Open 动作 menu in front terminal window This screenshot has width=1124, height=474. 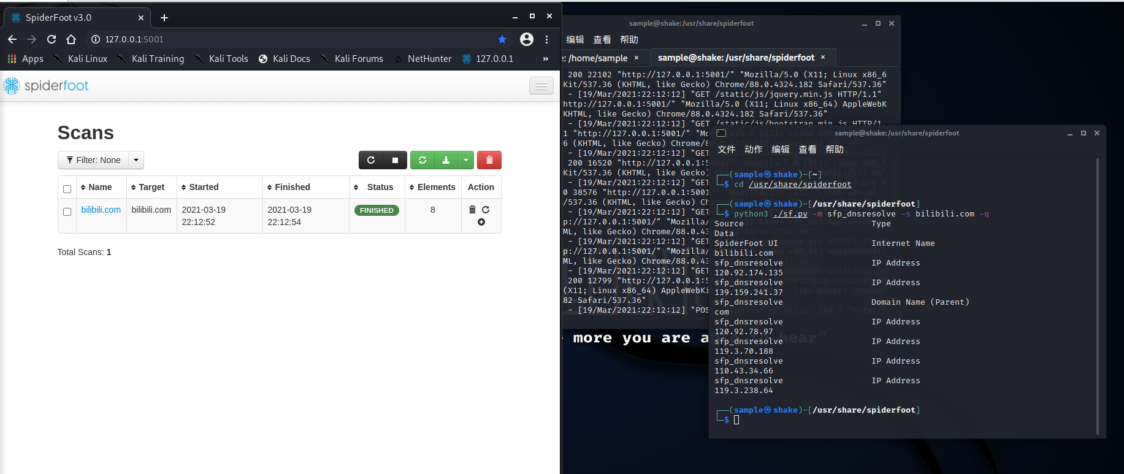click(754, 150)
